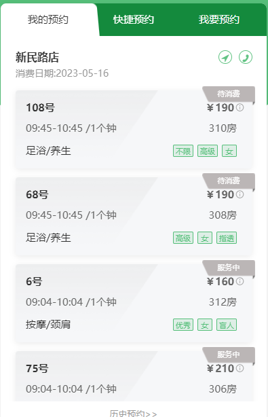
Task: Click the 服务中 status badge on 6号
Action: (x=229, y=268)
